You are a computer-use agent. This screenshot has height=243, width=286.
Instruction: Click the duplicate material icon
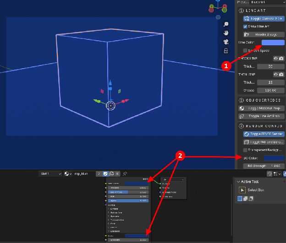[x=111, y=174]
